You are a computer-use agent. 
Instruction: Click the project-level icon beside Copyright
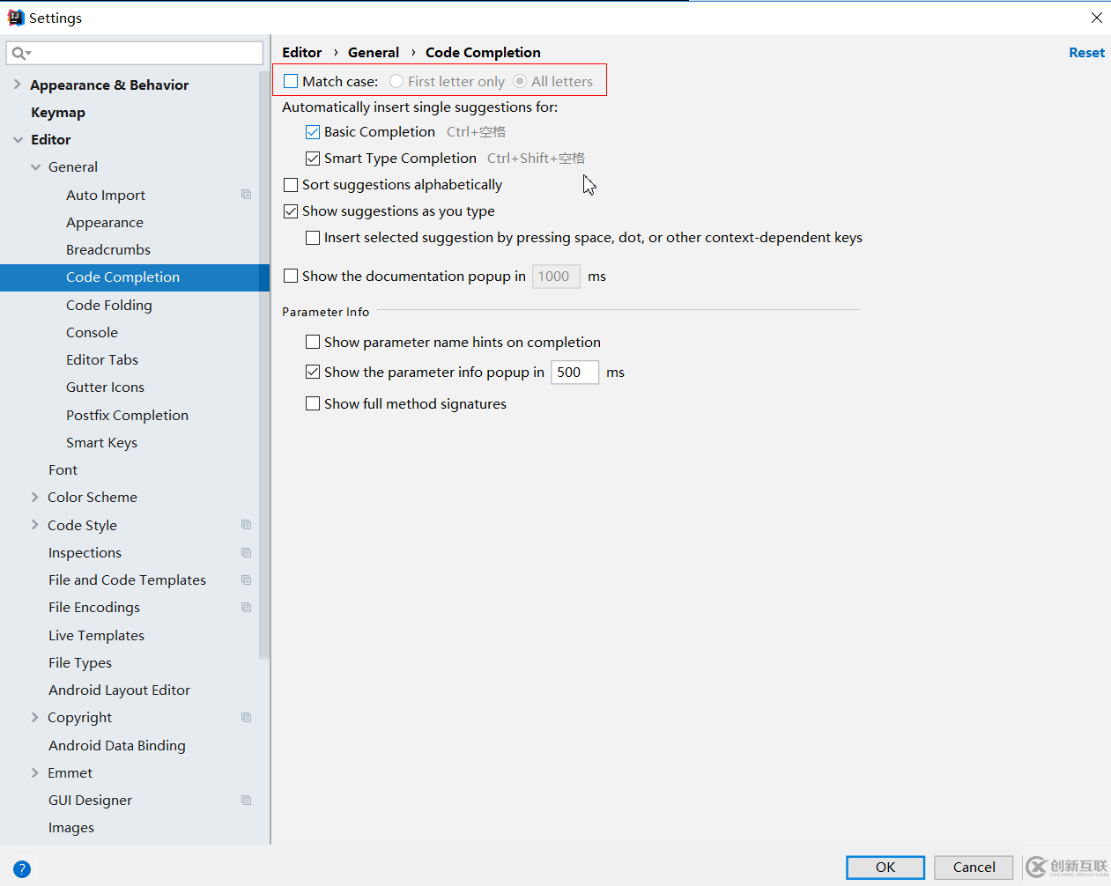pos(247,718)
